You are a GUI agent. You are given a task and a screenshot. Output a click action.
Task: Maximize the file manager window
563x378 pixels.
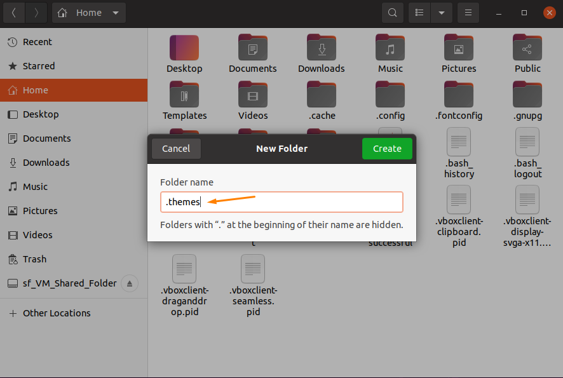tap(524, 13)
